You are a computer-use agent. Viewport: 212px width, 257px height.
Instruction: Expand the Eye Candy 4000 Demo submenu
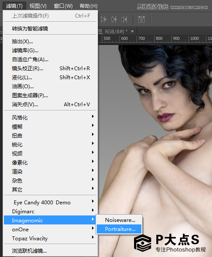pyautogui.click(x=50, y=203)
